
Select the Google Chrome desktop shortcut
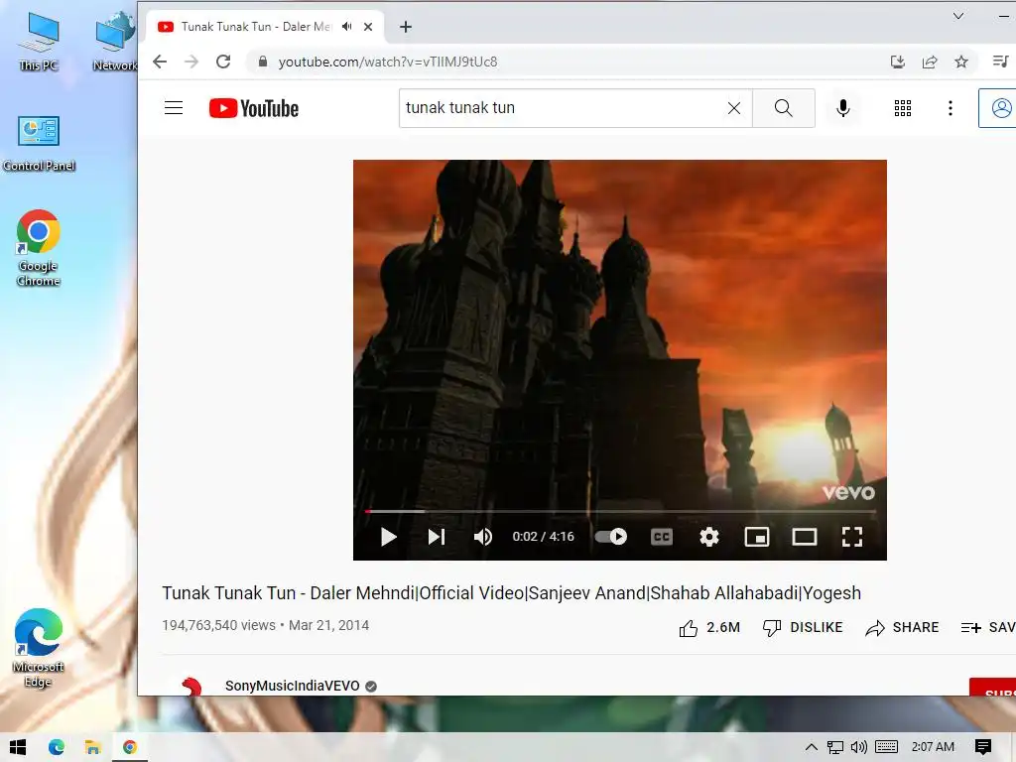coord(39,247)
